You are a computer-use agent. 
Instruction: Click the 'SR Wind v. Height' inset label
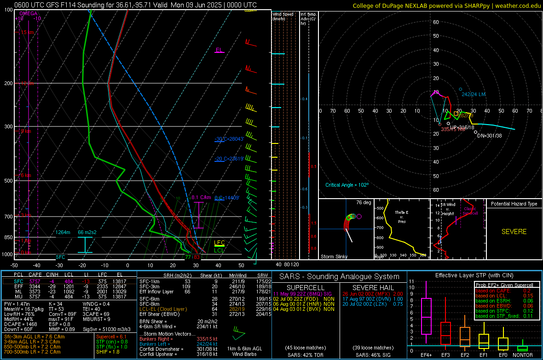(x=448, y=209)
